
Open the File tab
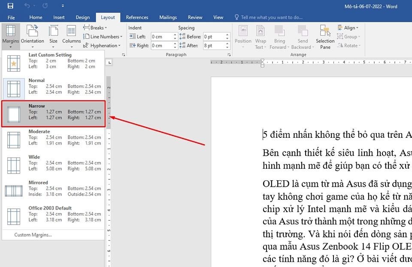[11, 17]
